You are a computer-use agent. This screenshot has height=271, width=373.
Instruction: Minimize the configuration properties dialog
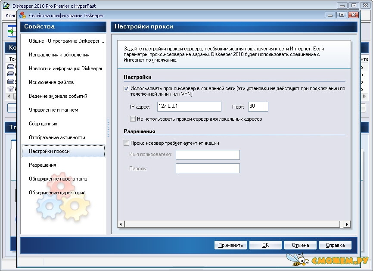[x=330, y=15]
